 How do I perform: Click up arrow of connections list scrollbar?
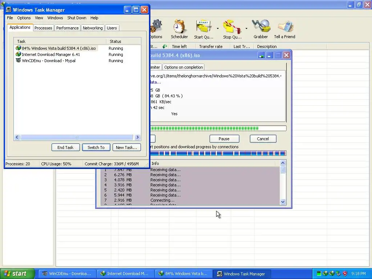tap(283, 163)
